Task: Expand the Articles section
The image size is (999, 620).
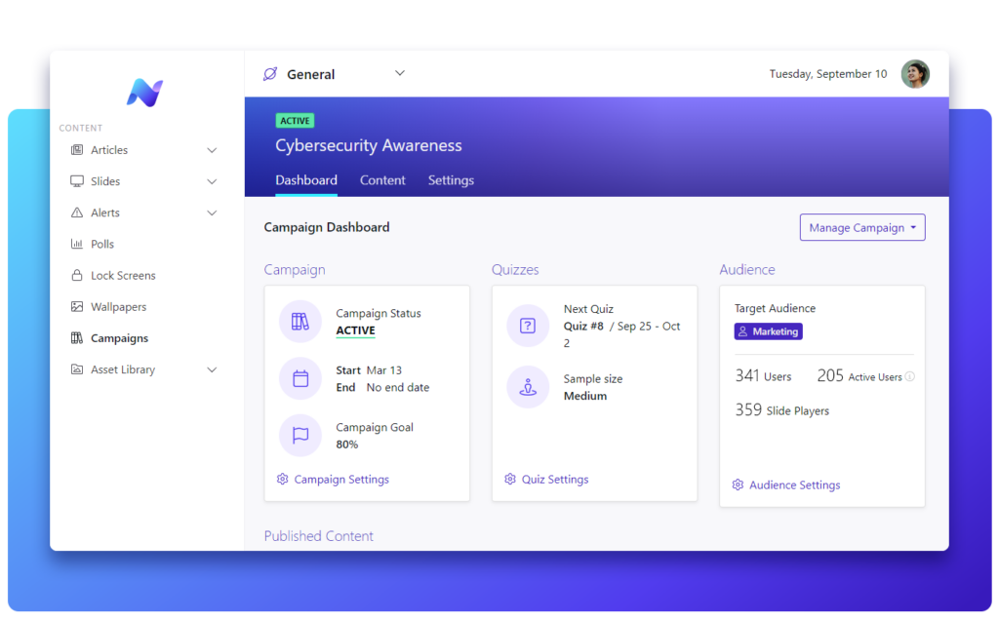Action: 212,150
